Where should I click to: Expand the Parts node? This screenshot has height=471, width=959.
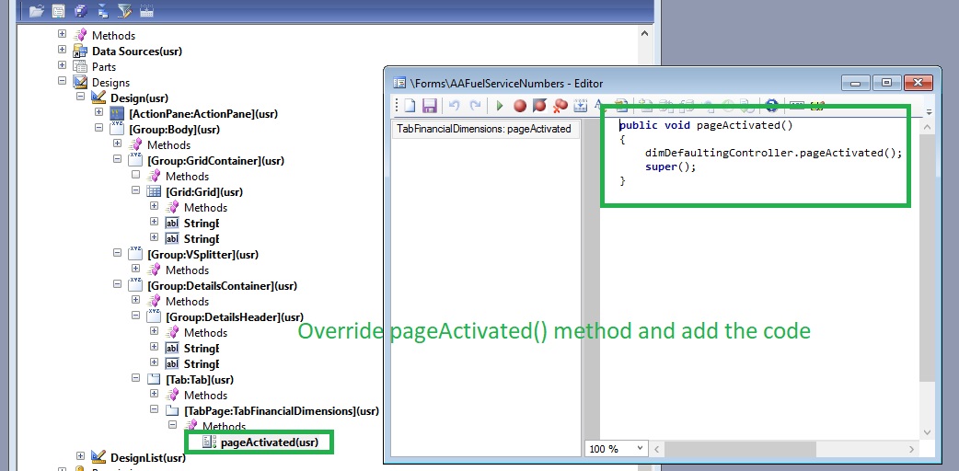[62, 65]
